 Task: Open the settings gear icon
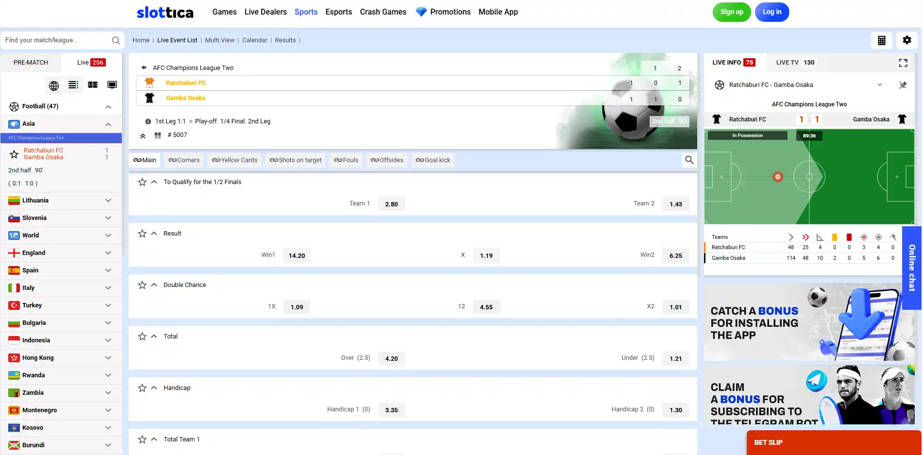[x=906, y=40]
